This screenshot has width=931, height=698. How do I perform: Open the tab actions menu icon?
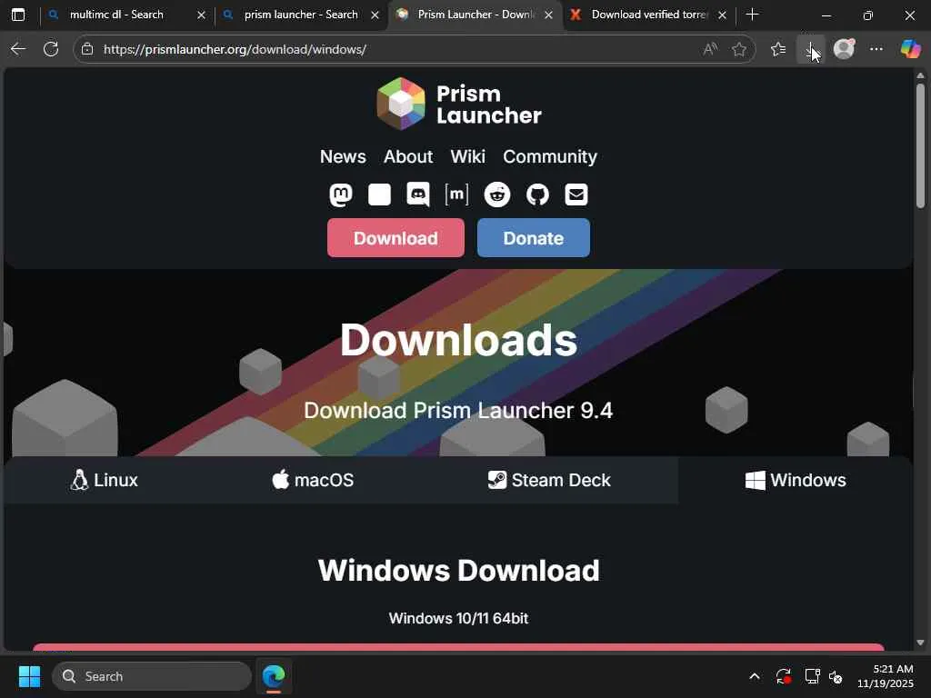tap(18, 15)
